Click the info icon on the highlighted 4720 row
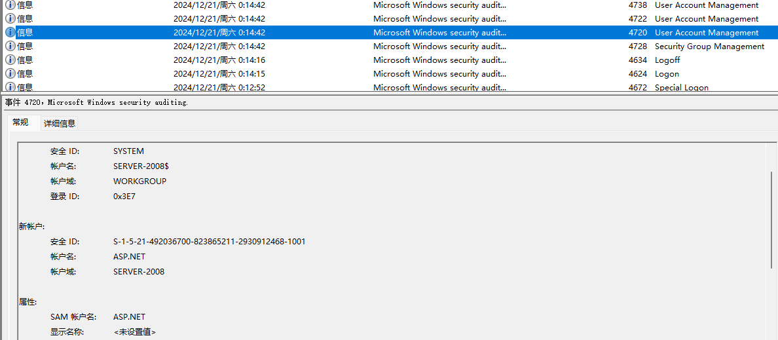The width and height of the screenshot is (778, 340). point(10,32)
